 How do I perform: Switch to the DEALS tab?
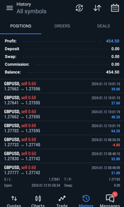(103, 26)
